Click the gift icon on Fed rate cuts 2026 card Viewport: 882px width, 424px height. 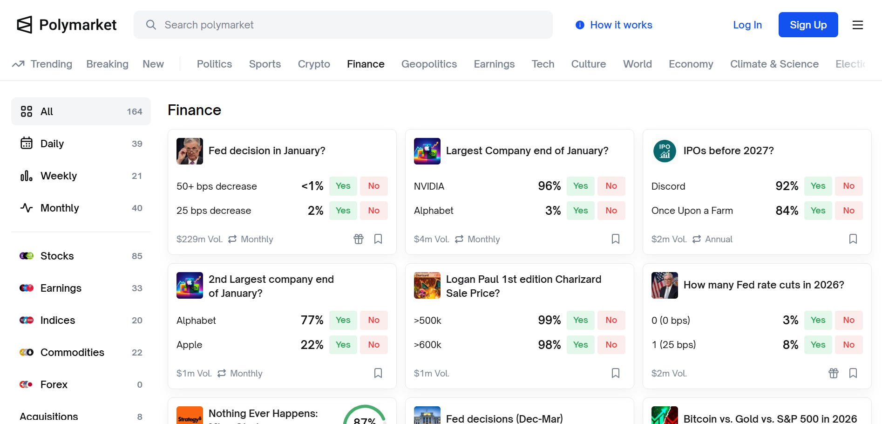click(833, 373)
